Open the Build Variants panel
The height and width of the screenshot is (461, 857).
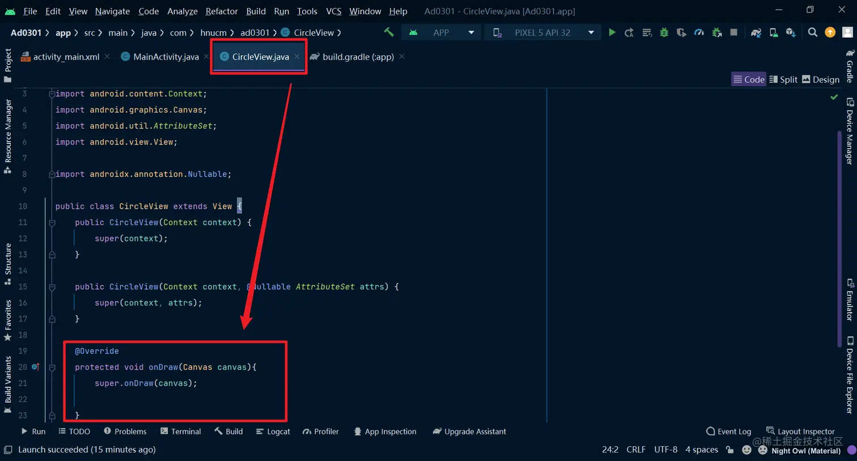pos(8,384)
